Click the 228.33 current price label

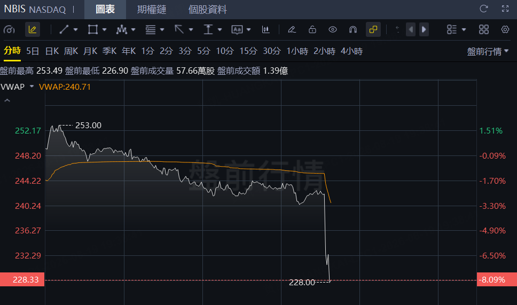22,279
